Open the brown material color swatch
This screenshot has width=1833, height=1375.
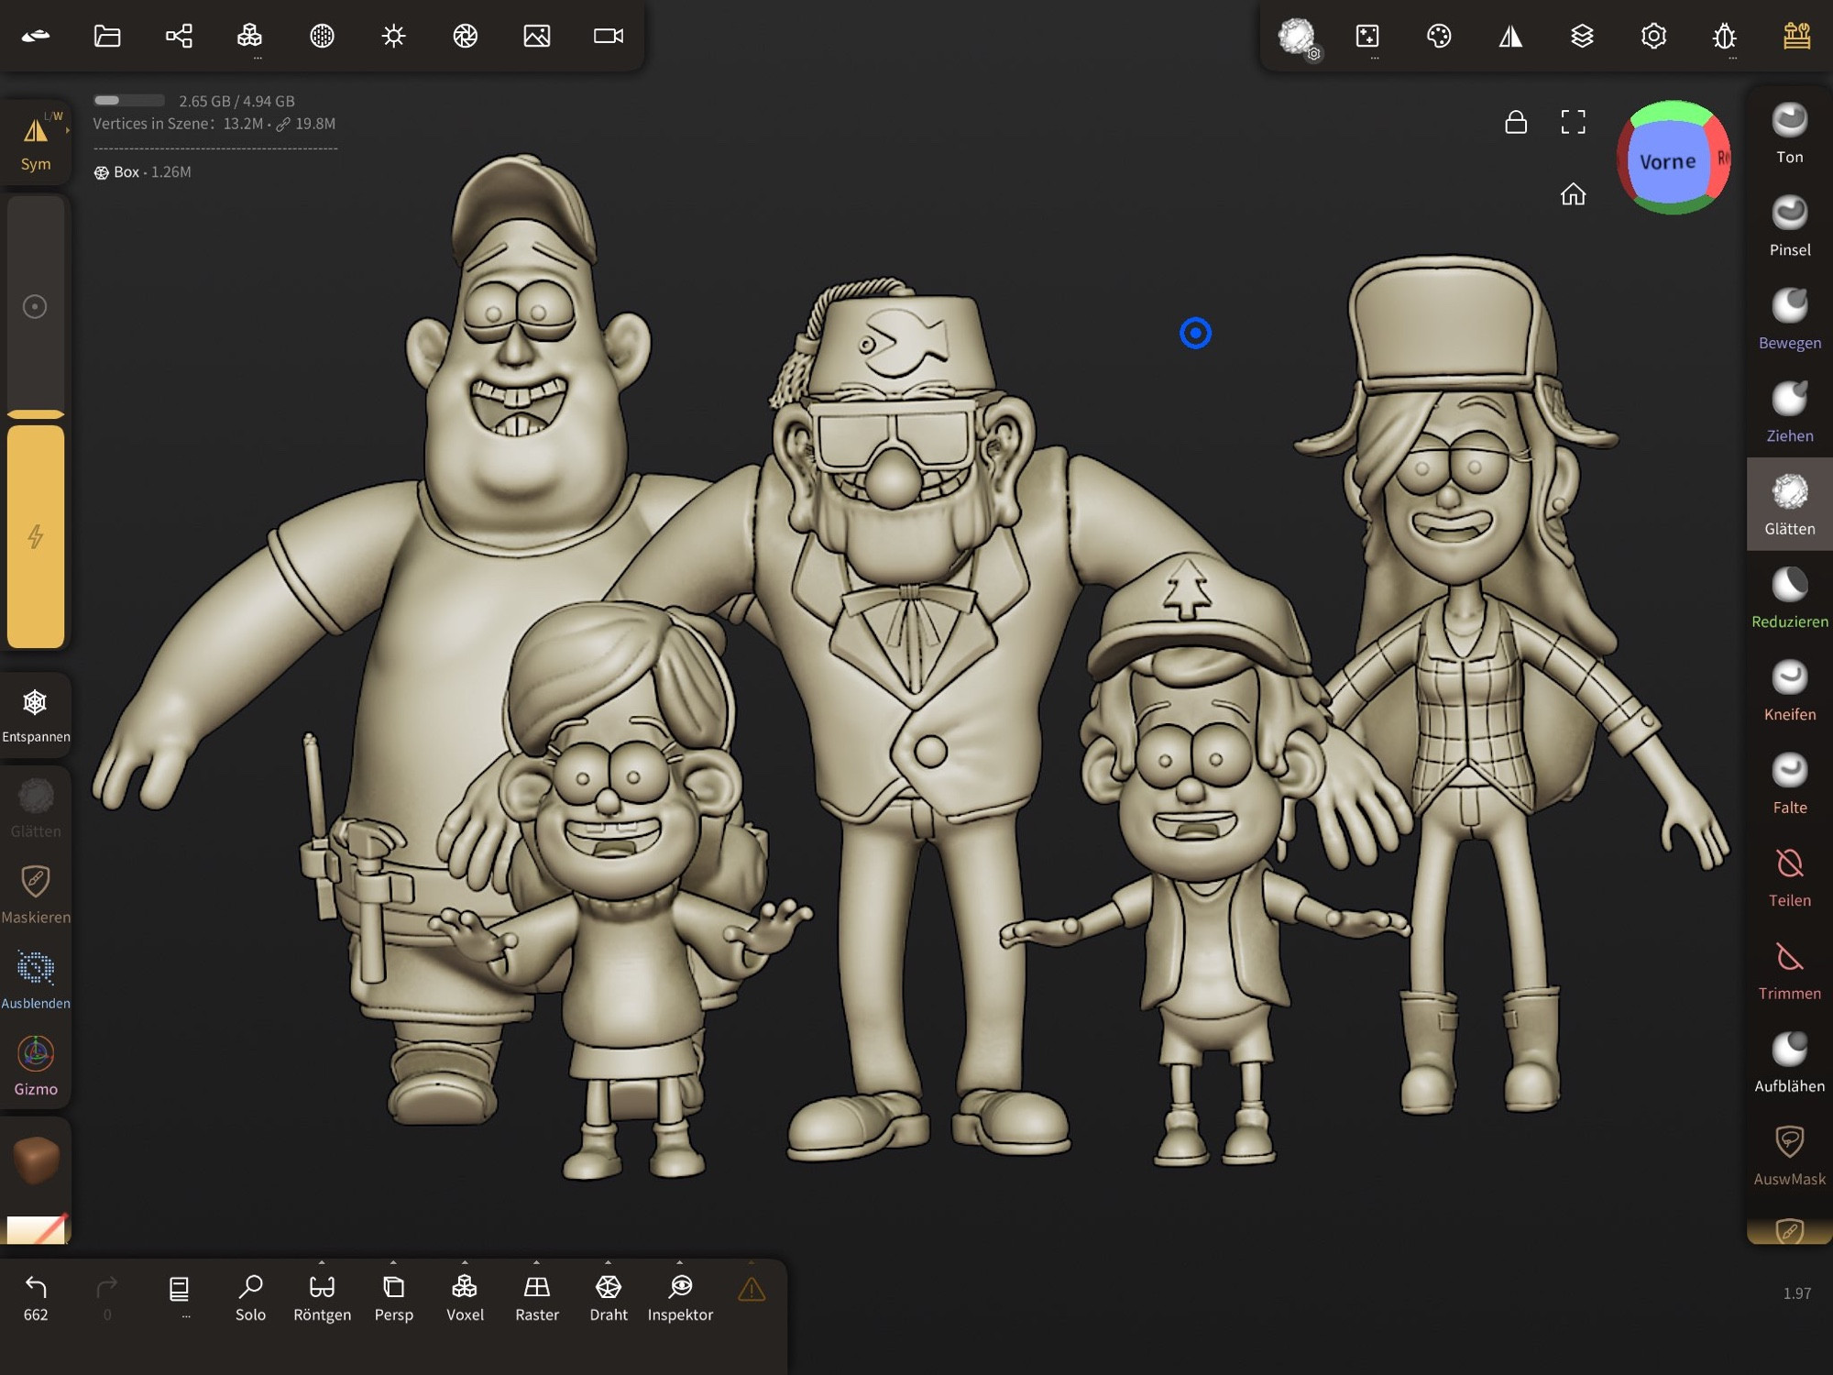pyautogui.click(x=37, y=1160)
